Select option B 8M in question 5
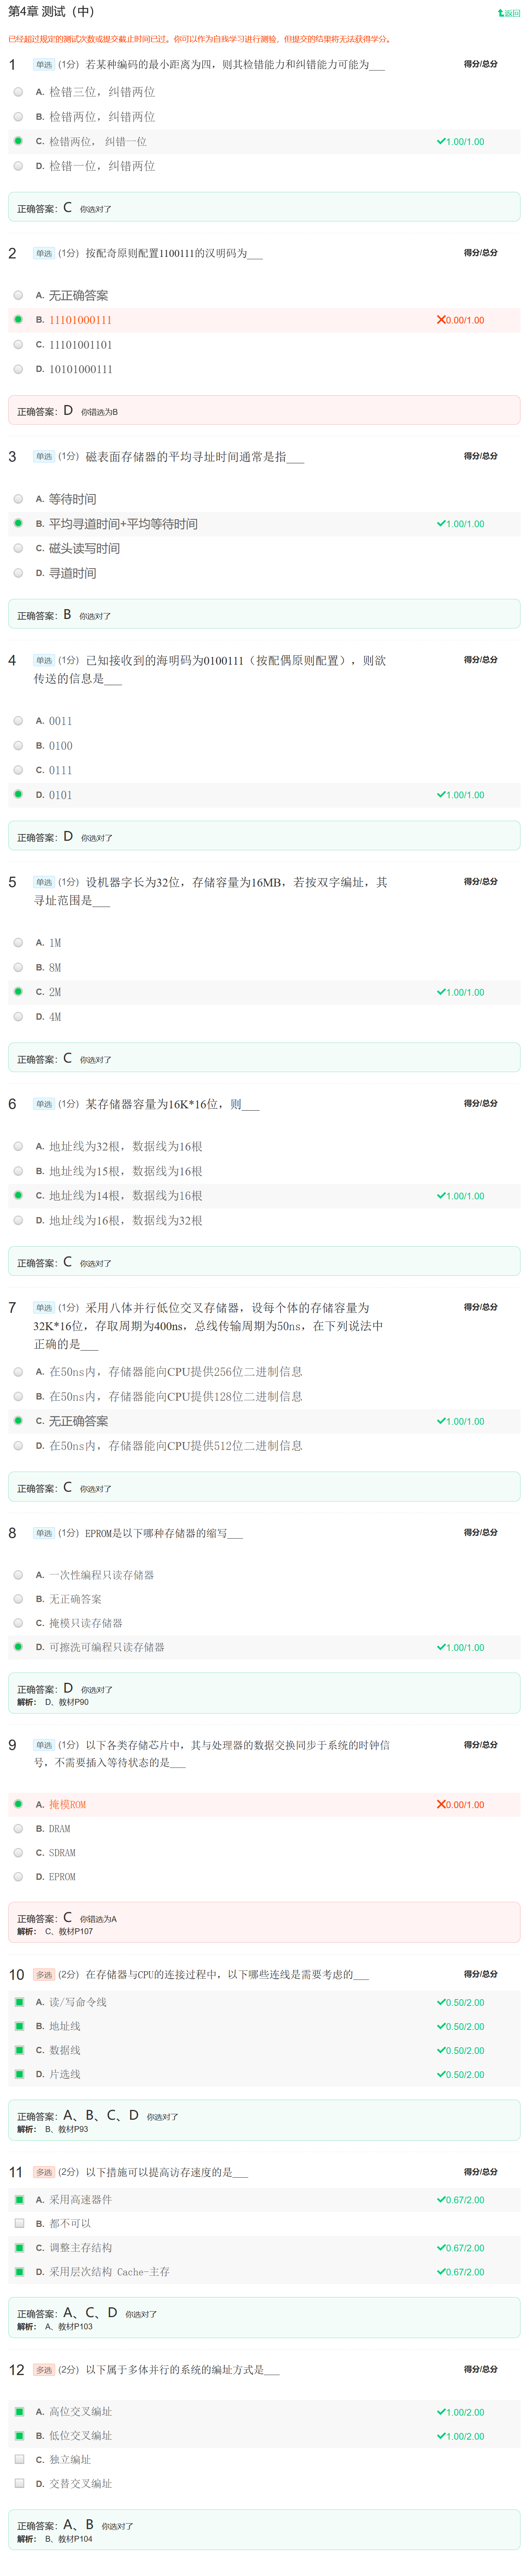 [x=18, y=967]
